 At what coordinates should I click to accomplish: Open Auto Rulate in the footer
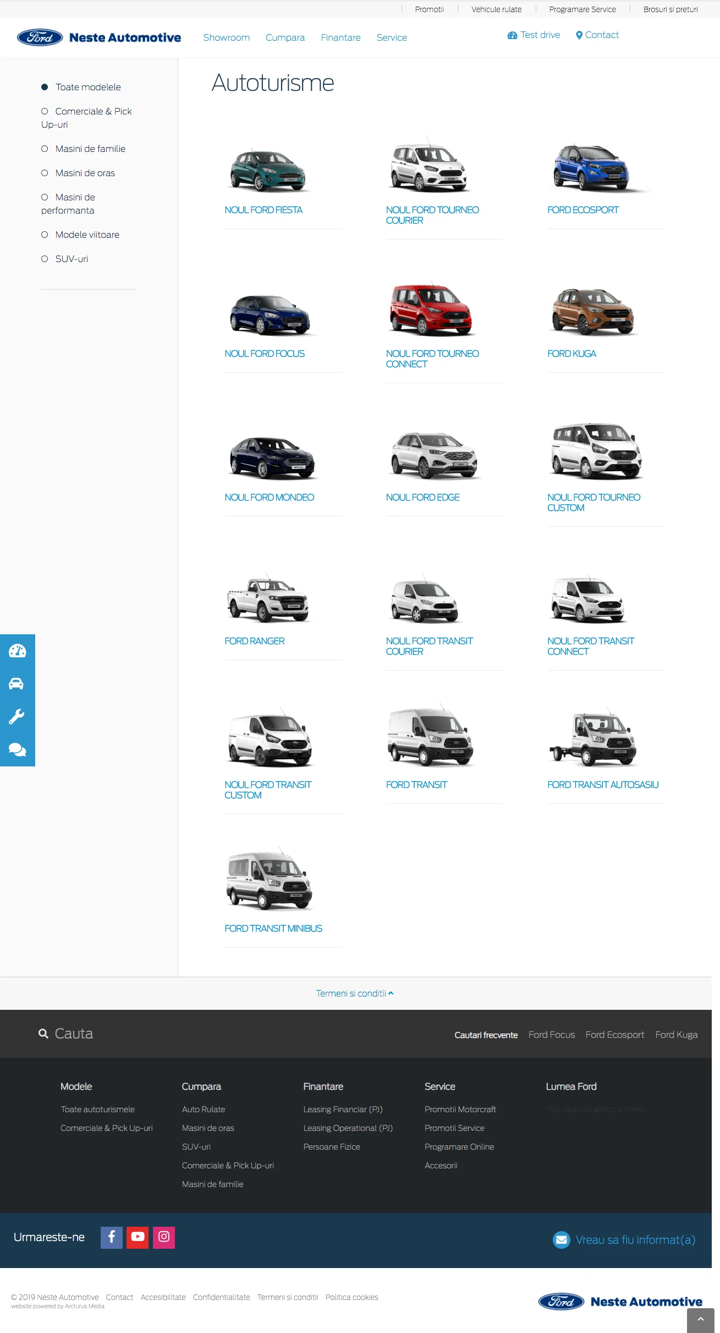coord(204,1109)
